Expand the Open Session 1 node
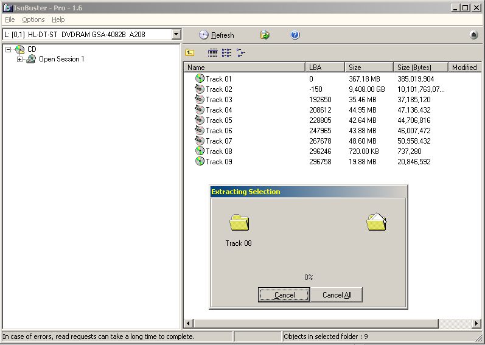This screenshot has width=485, height=345. tap(20, 59)
